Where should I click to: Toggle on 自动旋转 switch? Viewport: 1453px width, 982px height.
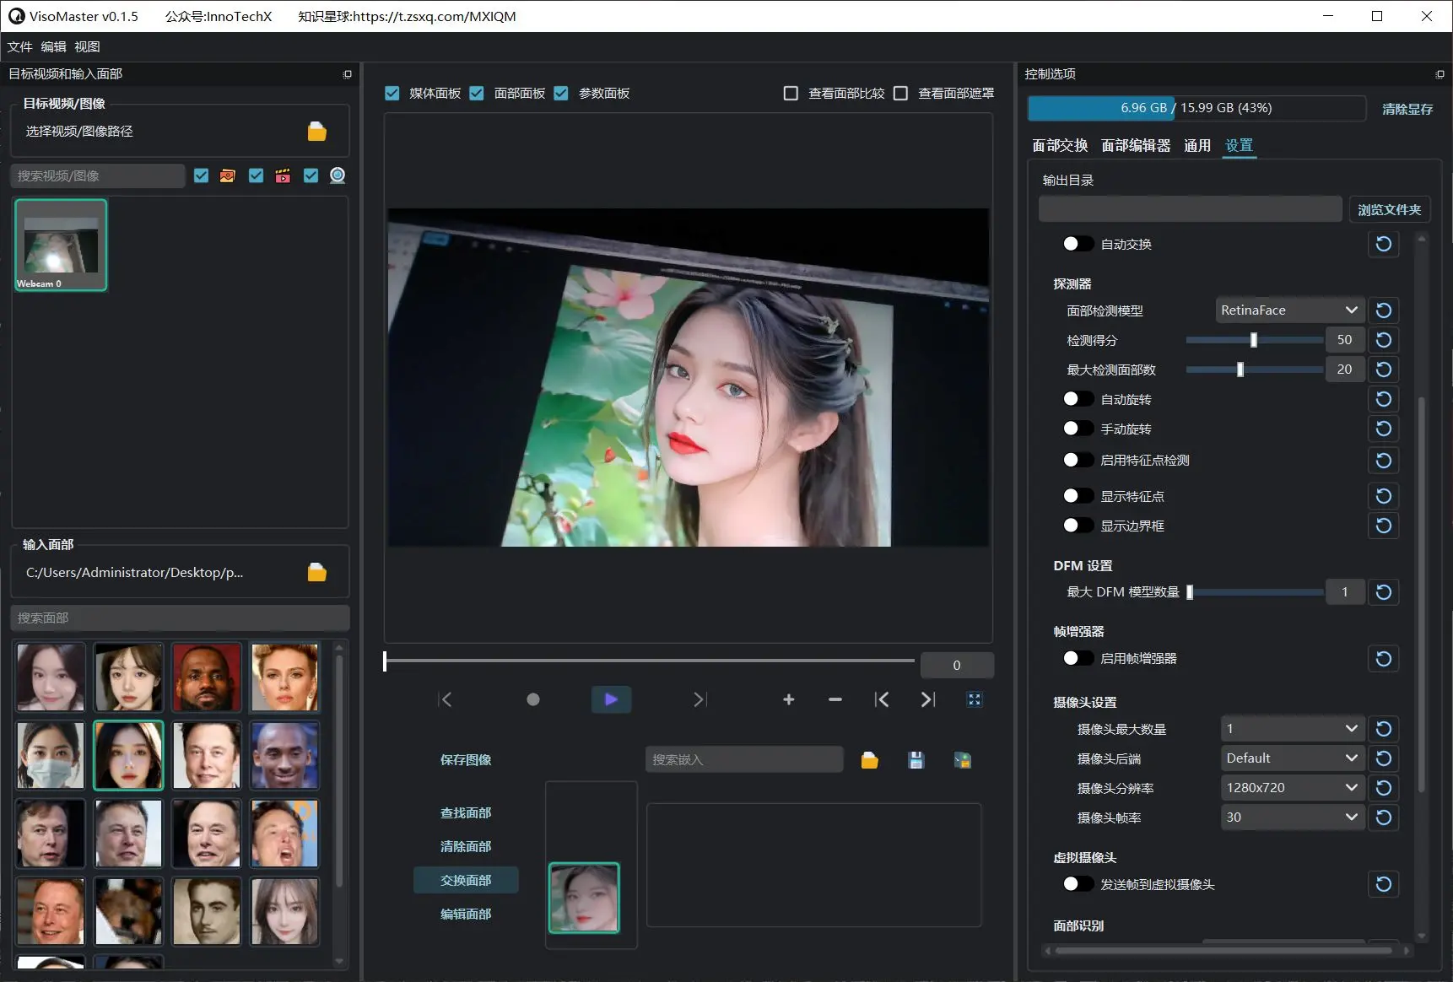pyautogui.click(x=1078, y=398)
